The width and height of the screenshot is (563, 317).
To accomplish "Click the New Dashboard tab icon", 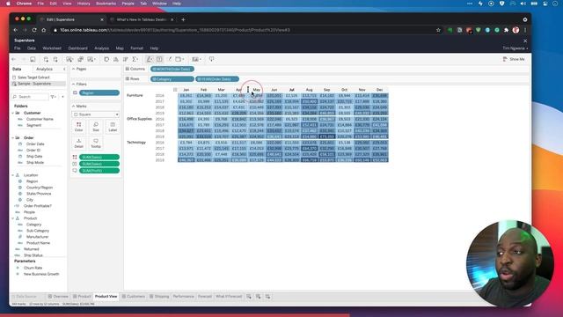I will coord(258,297).
